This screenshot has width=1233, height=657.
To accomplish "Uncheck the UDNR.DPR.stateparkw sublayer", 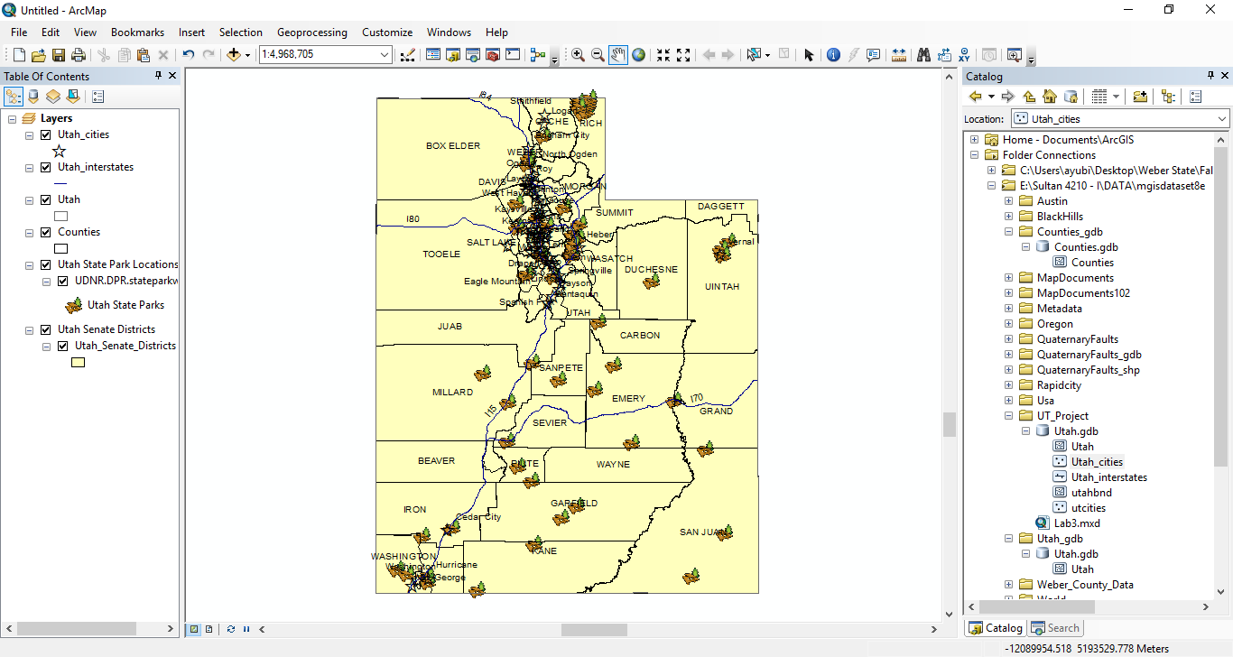I will coord(62,281).
